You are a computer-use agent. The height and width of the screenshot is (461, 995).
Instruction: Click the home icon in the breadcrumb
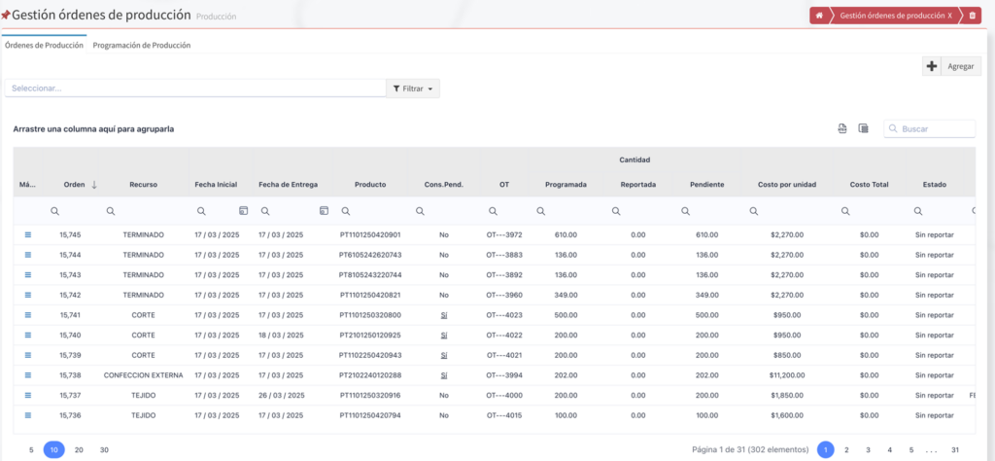coord(820,16)
